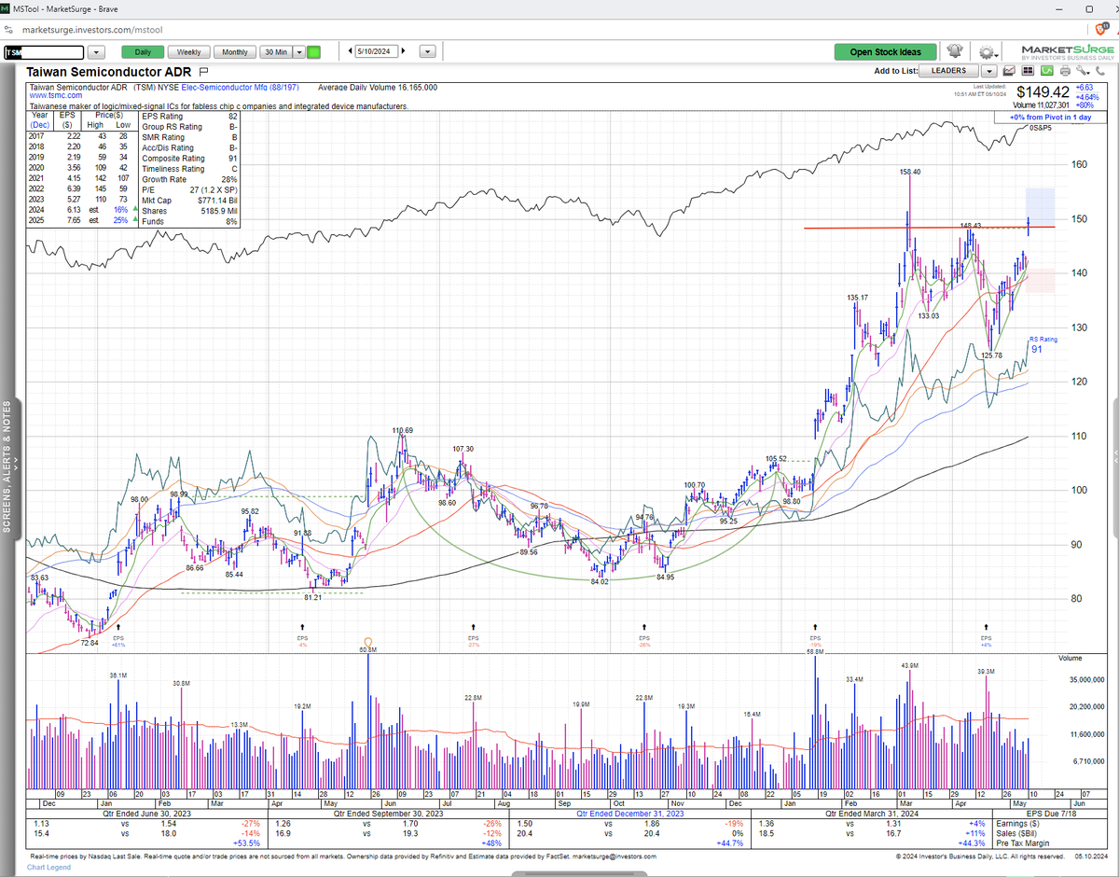Viewport: 1119px width, 877px height.
Task: Click the Composite Rating row
Action: click(x=189, y=159)
